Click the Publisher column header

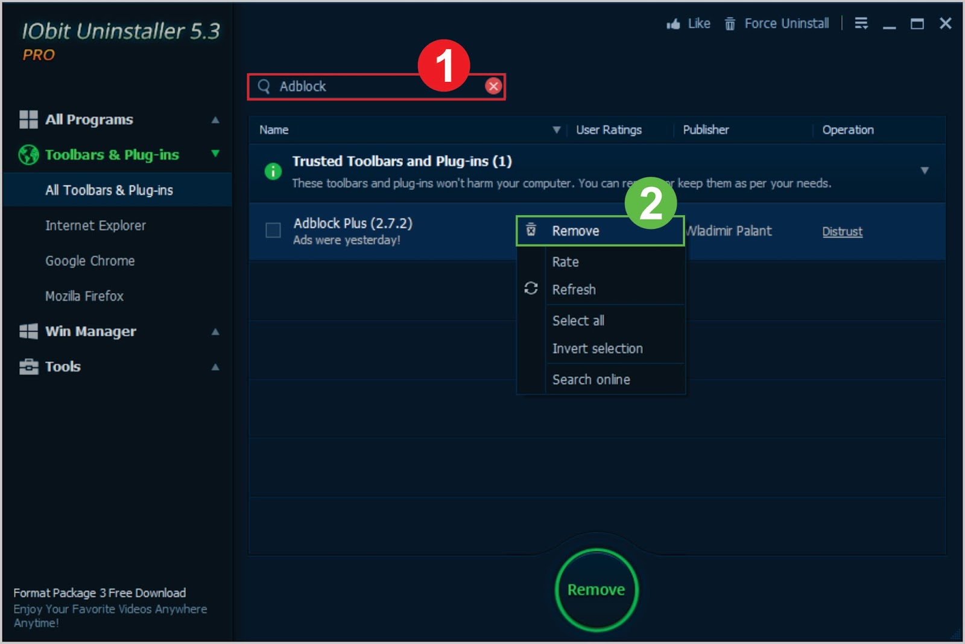pyautogui.click(x=706, y=130)
